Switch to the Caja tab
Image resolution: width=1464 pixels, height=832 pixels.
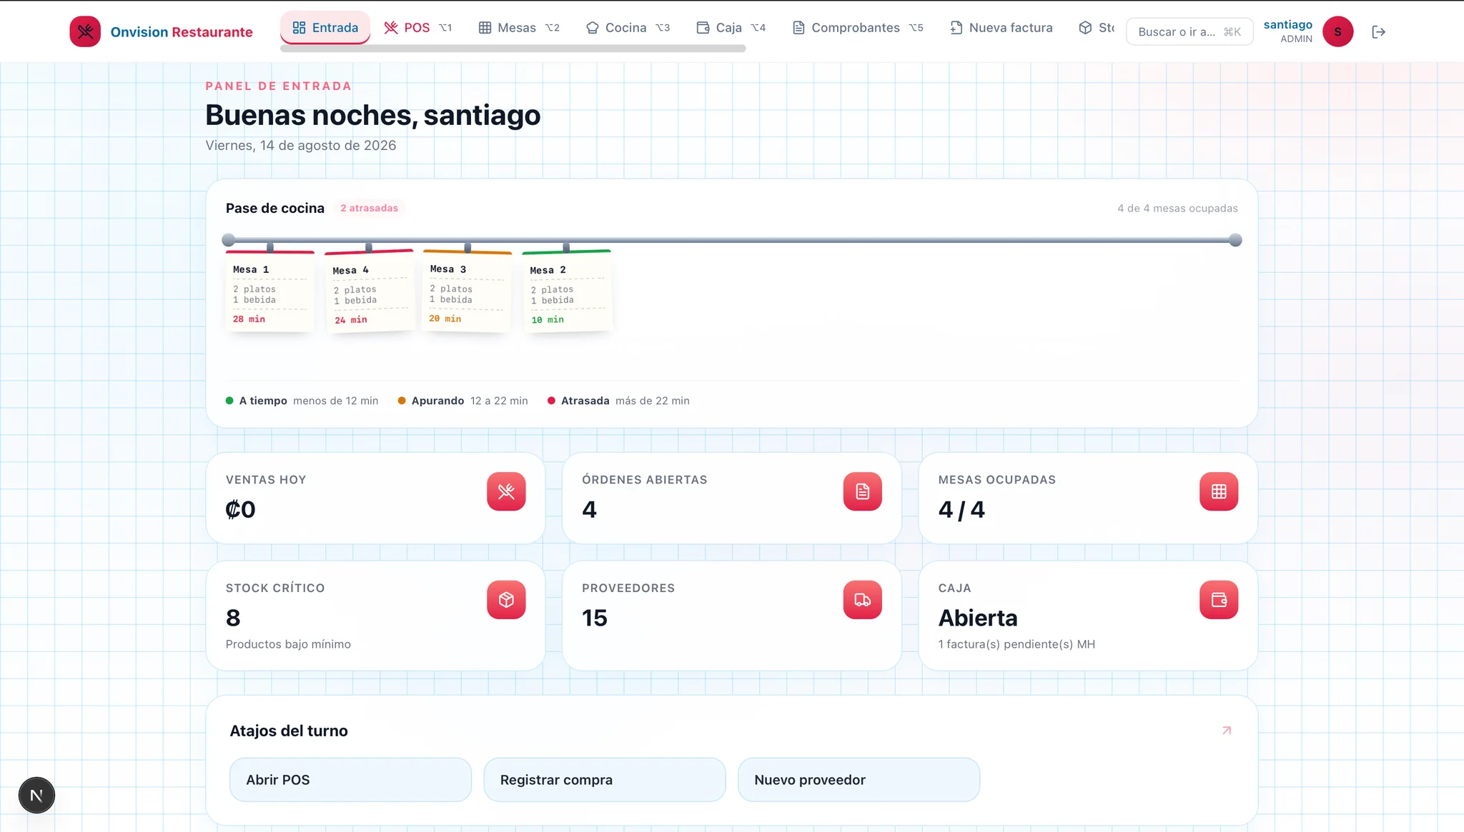731,27
